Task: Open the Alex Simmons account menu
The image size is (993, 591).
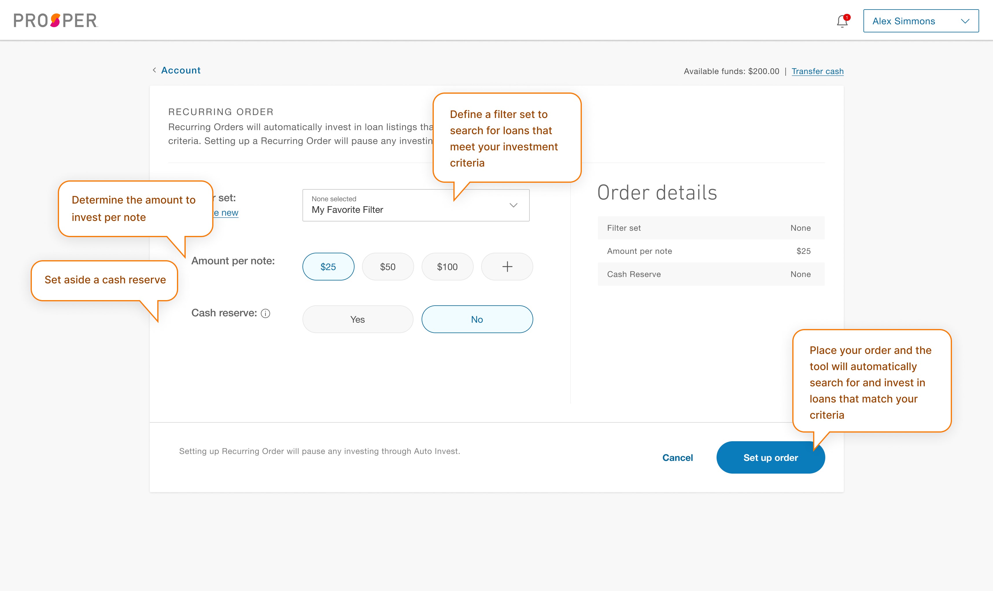Action: [x=919, y=21]
